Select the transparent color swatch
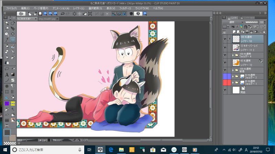Screen dimensions: 275x154 click(10, 143)
